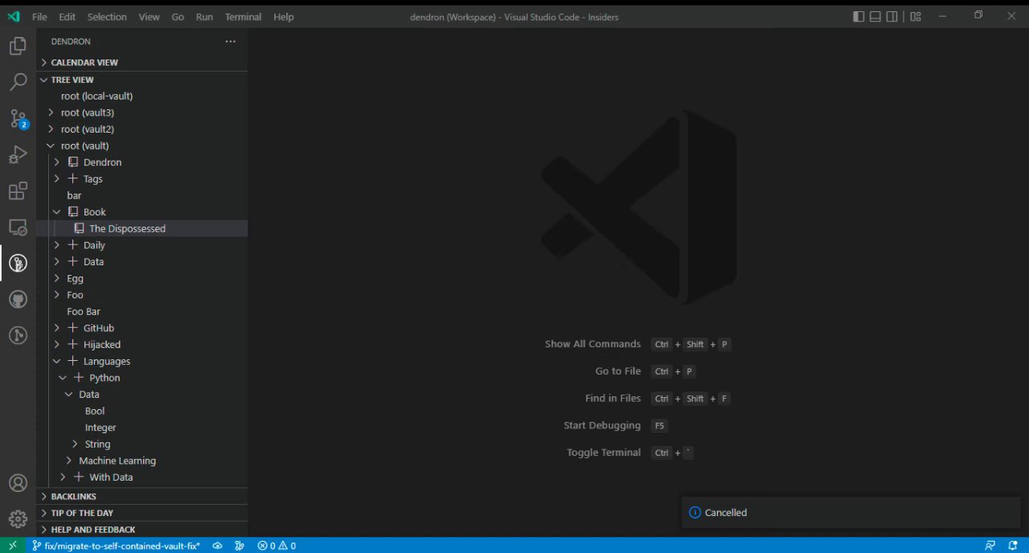The width and height of the screenshot is (1029, 553).
Task: Expand root (vault3) tree node
Action: pos(51,113)
